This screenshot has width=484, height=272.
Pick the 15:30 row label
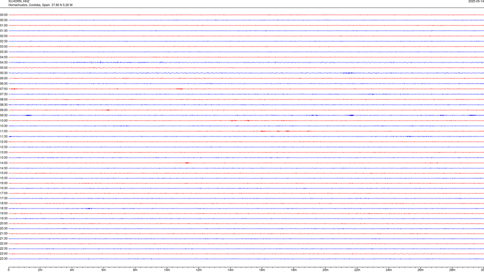point(4,178)
